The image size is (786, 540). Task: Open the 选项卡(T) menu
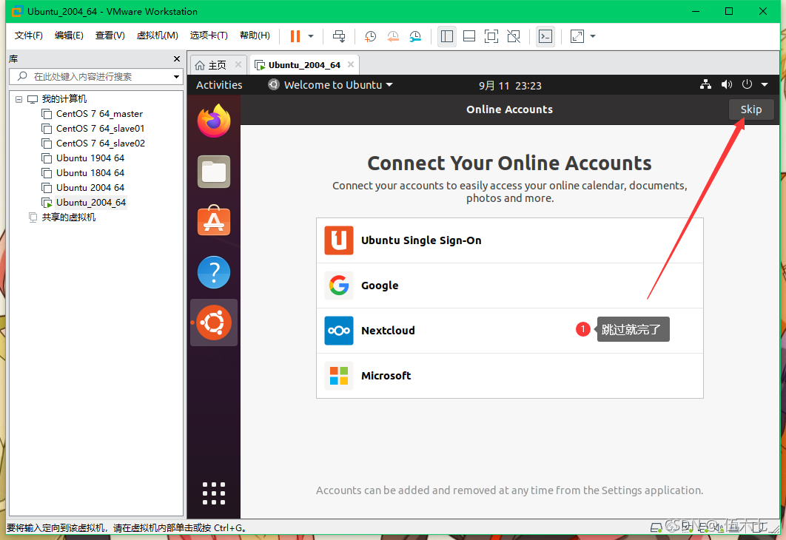[209, 36]
